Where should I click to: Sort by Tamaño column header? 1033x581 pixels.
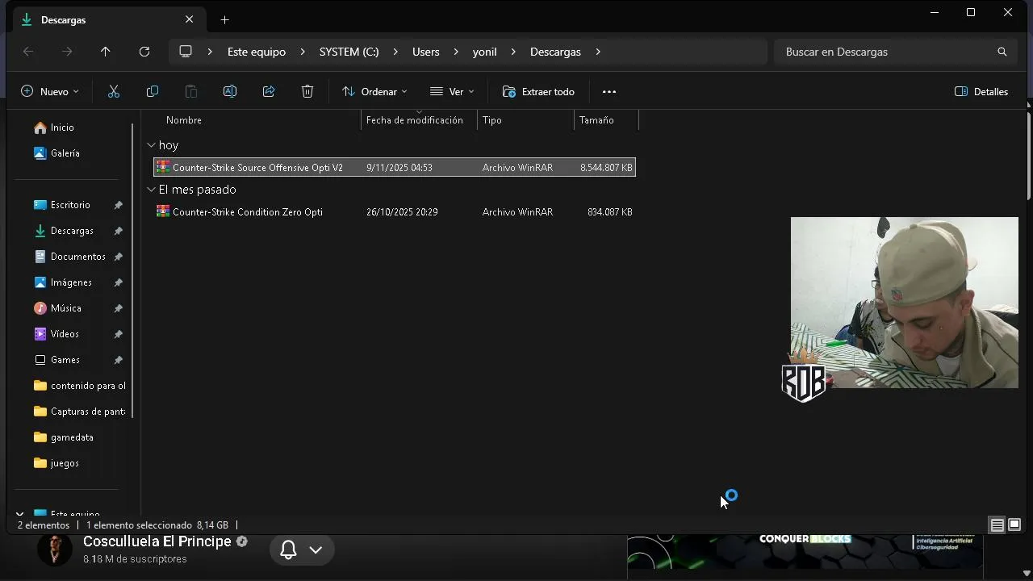pos(596,120)
